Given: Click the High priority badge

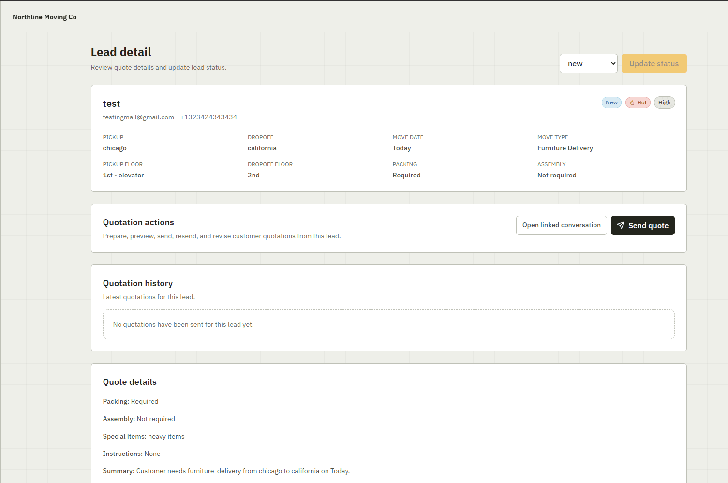Looking at the screenshot, I should click(x=664, y=102).
